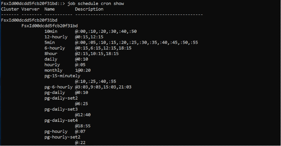Click the Cluster column header
This screenshot has height=146, width=281.
(10, 9)
